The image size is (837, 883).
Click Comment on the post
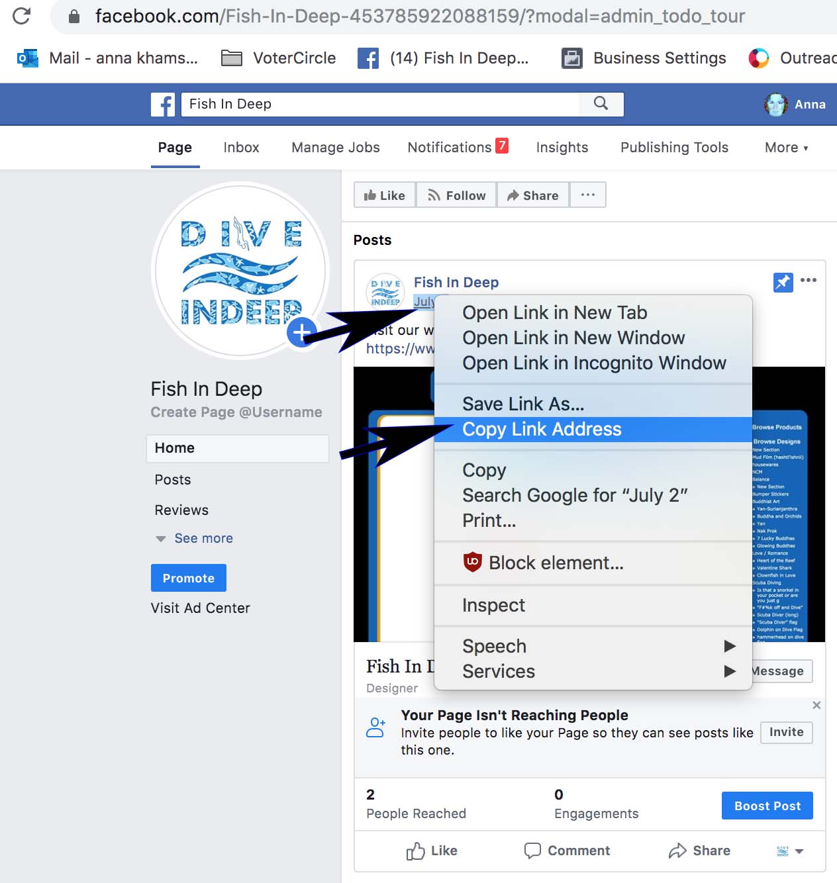567,851
